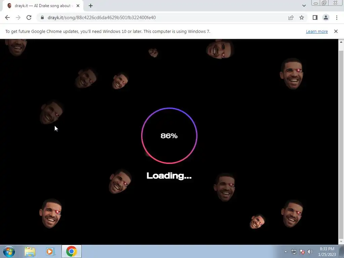Screen dimensions: 344x258
Task: Click the scrollbar up arrow
Action: (x=341, y=42)
